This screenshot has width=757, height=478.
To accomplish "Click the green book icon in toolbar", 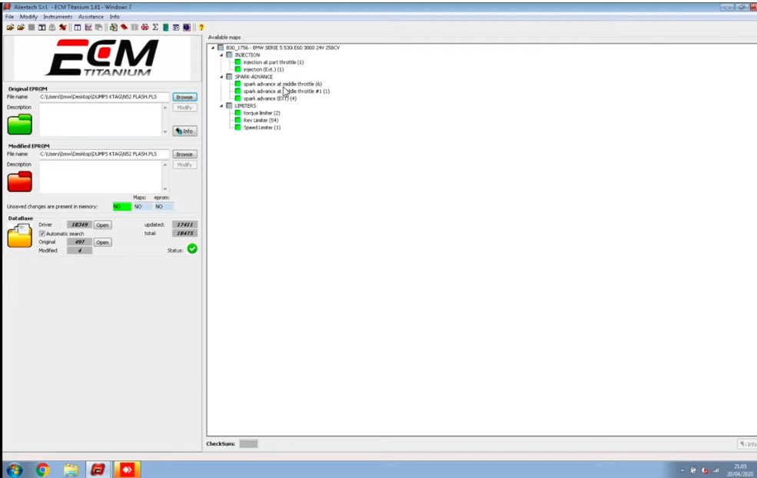I will click(x=165, y=28).
